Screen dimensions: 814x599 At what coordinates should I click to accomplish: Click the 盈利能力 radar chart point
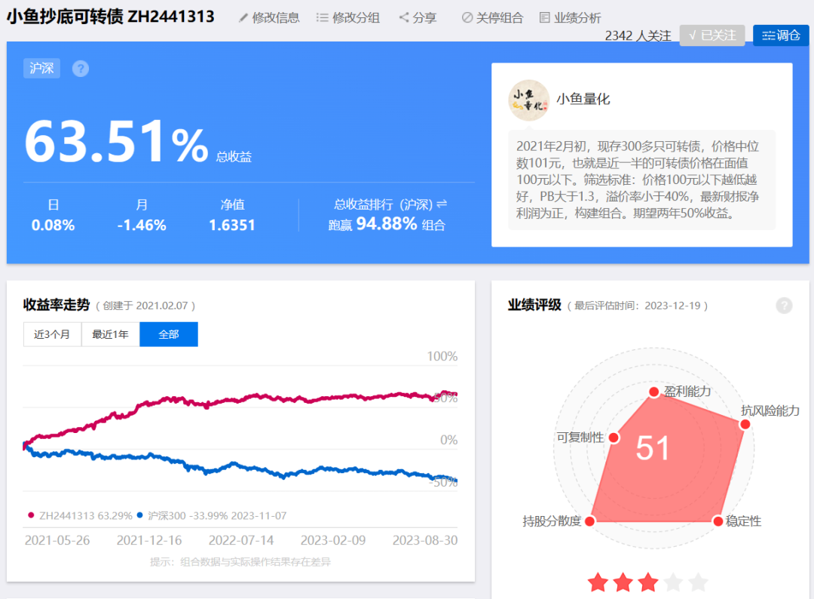654,392
